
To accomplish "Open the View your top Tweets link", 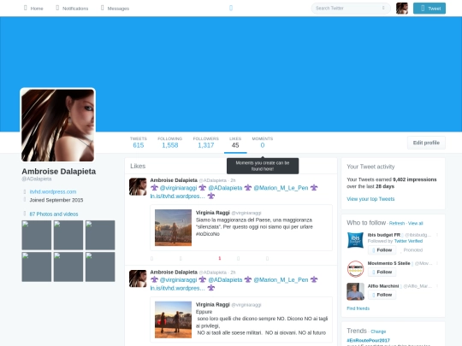I will (370, 199).
